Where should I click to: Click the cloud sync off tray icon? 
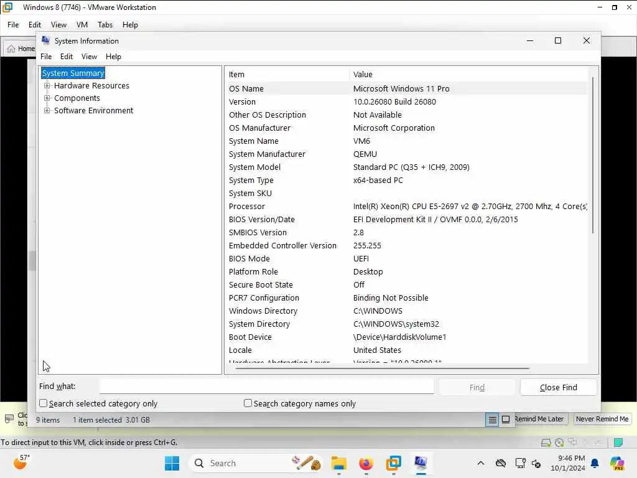[501, 463]
